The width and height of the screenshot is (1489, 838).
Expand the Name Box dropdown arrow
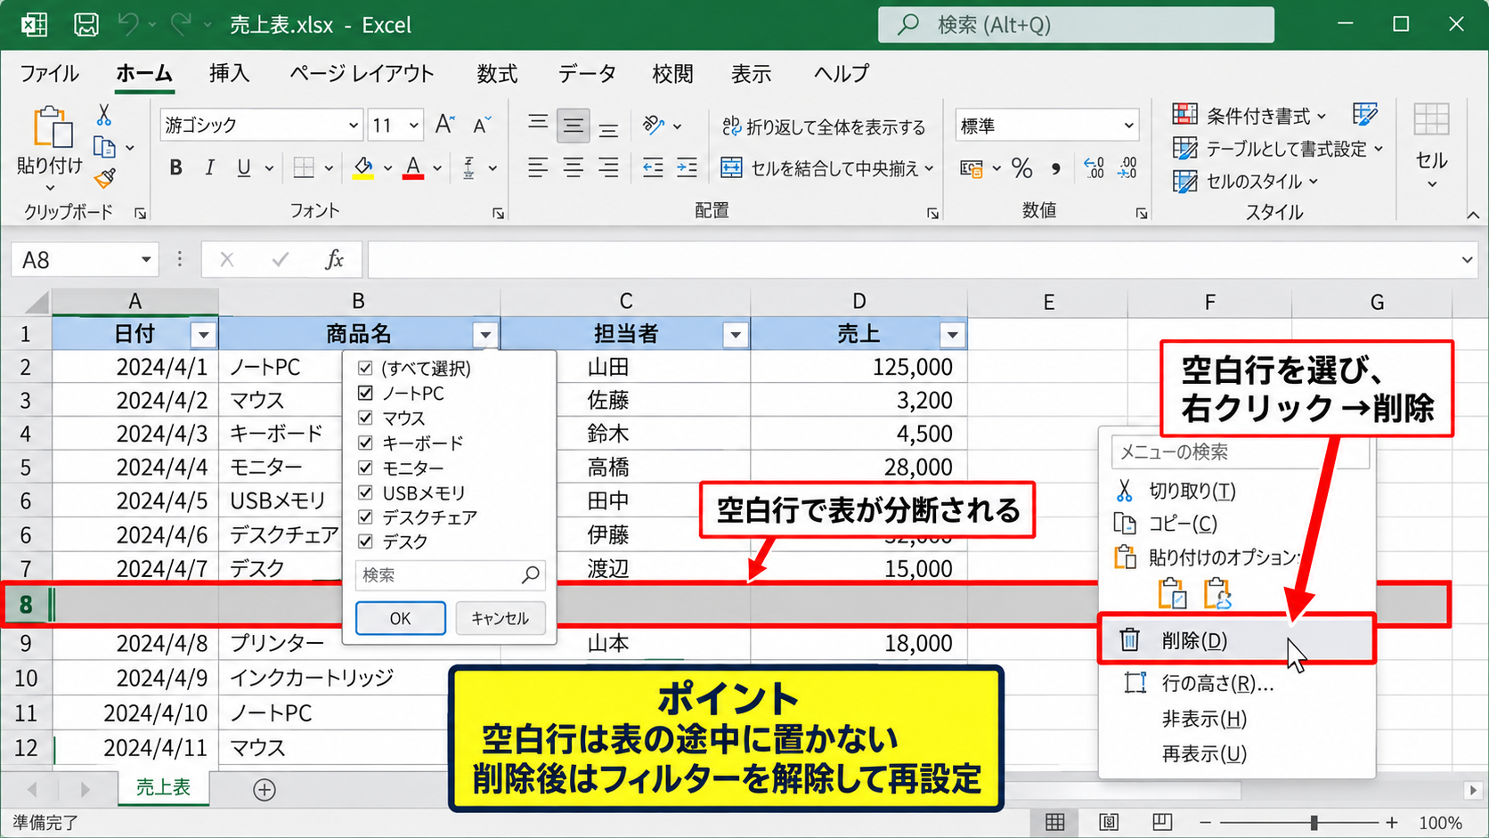pyautogui.click(x=145, y=260)
